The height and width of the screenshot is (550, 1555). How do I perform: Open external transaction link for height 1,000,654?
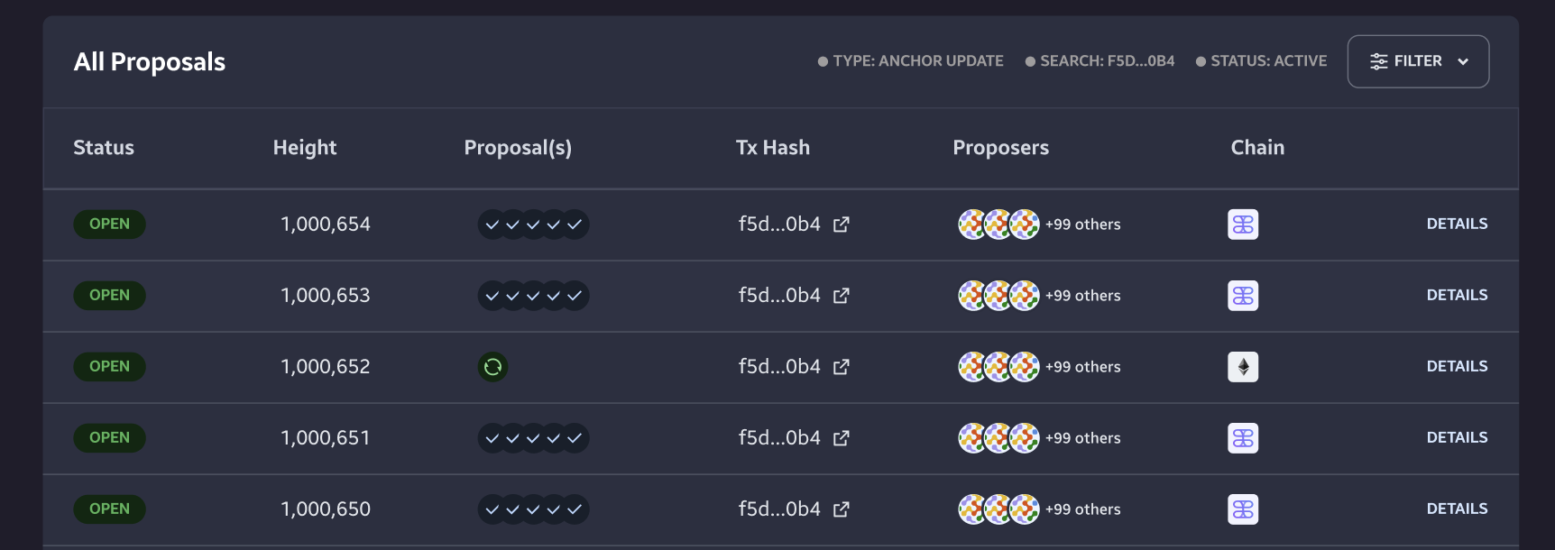click(841, 225)
